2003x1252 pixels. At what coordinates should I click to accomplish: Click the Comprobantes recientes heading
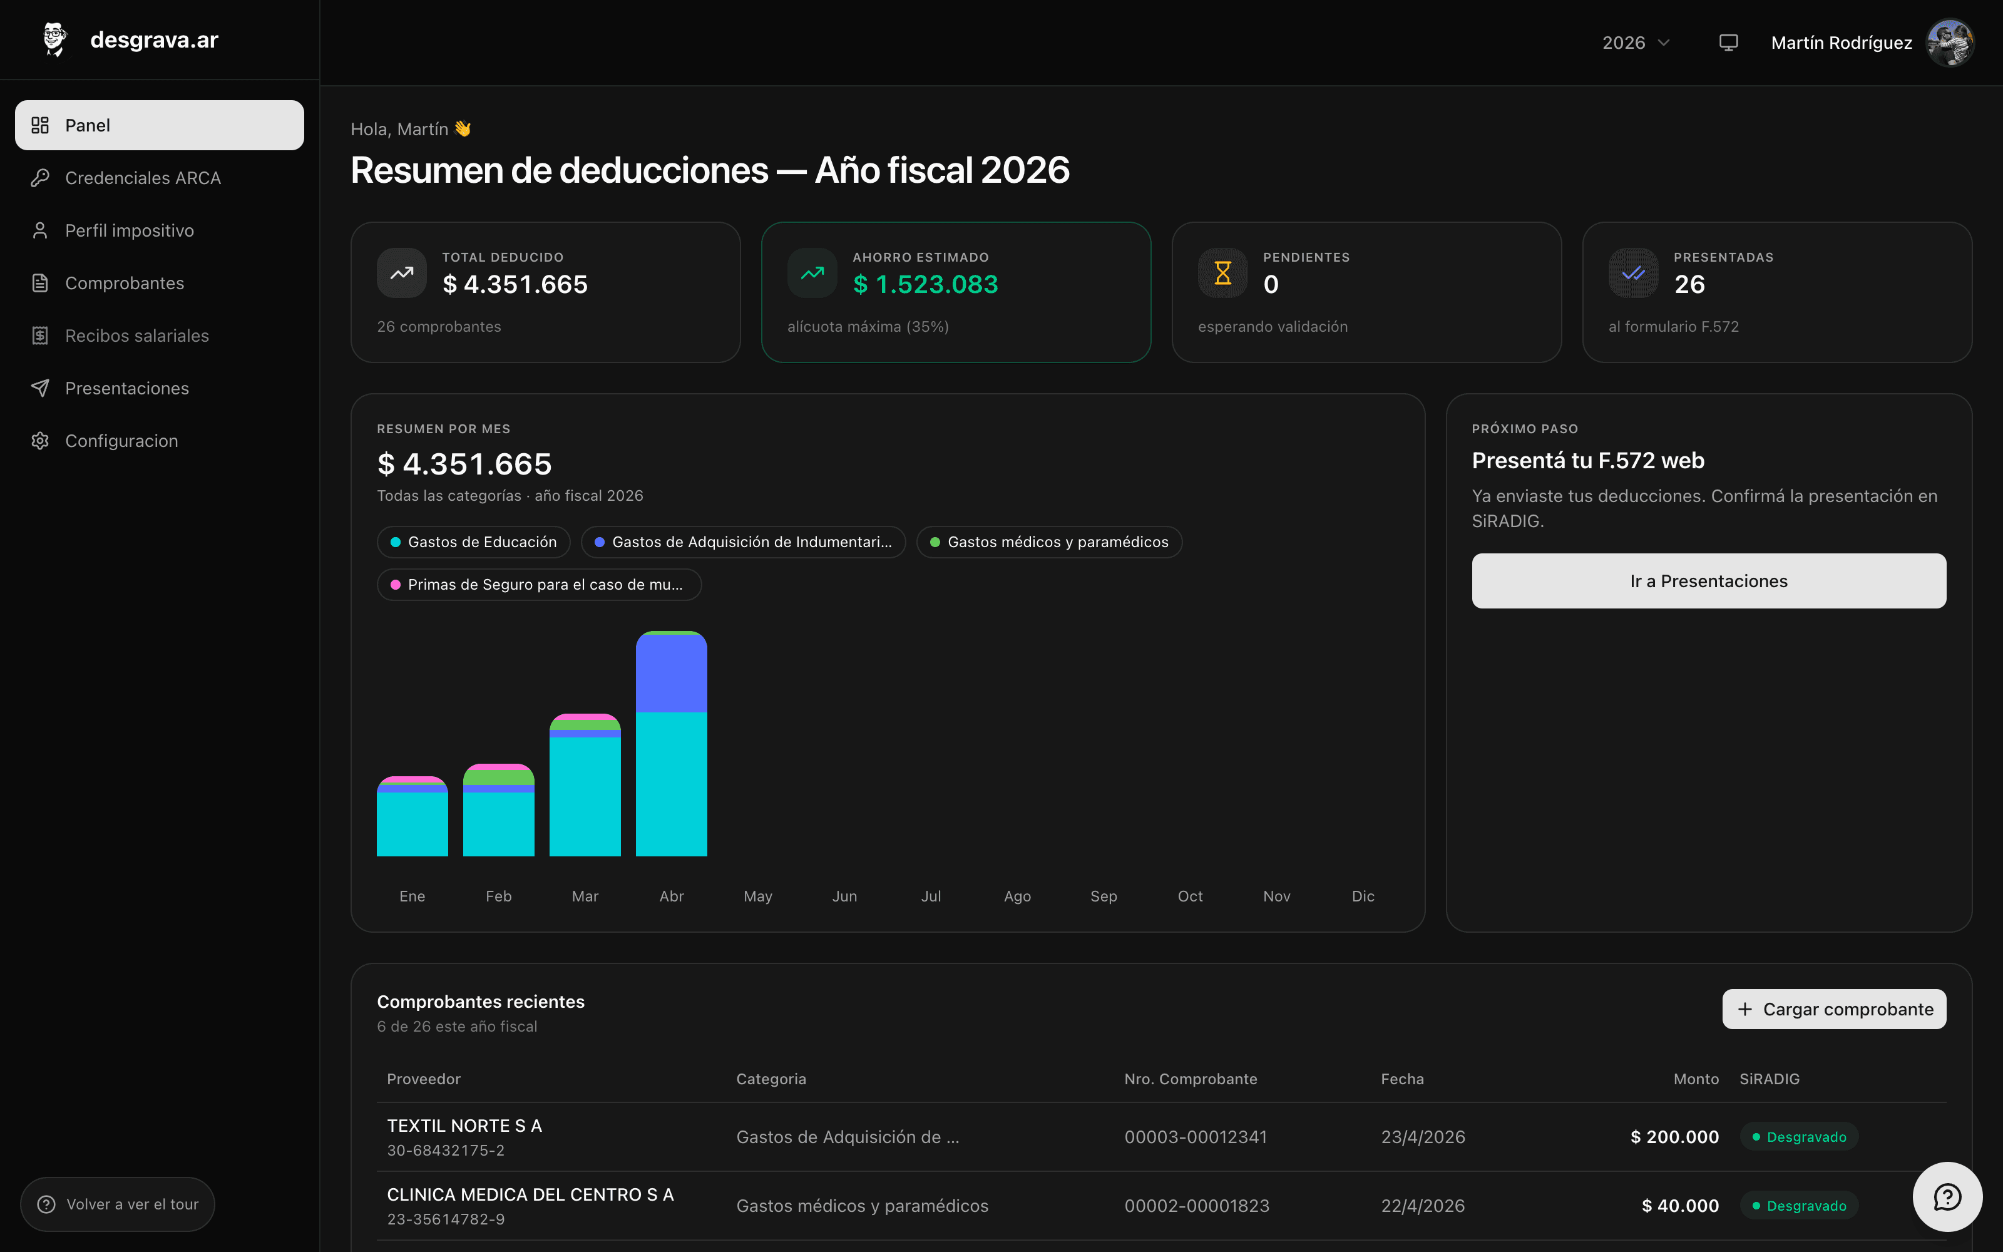pyautogui.click(x=481, y=1002)
